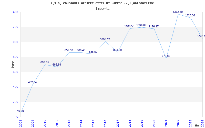205x128 pixels.
Task: Select data label 665.89
Action: pyautogui.click(x=57, y=65)
